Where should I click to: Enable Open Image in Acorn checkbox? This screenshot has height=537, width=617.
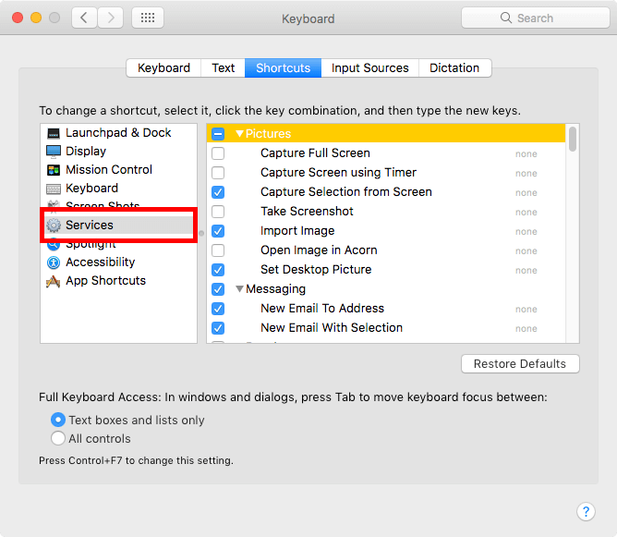pos(218,250)
